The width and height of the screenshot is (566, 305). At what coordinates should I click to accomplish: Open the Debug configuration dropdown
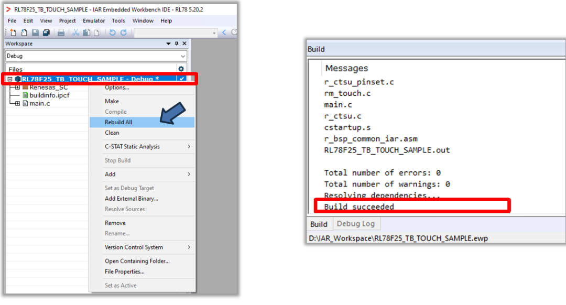(x=183, y=56)
